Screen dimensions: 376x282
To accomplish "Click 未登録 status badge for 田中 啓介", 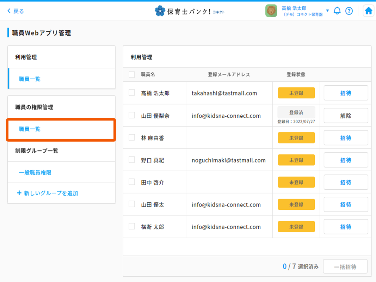I will point(296,182).
